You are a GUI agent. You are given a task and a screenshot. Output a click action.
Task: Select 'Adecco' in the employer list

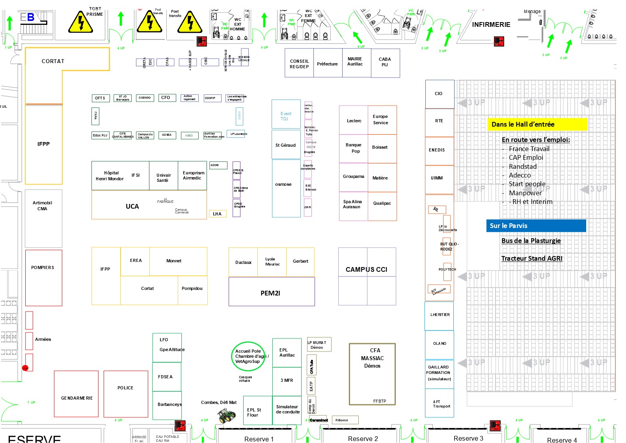(x=520, y=175)
